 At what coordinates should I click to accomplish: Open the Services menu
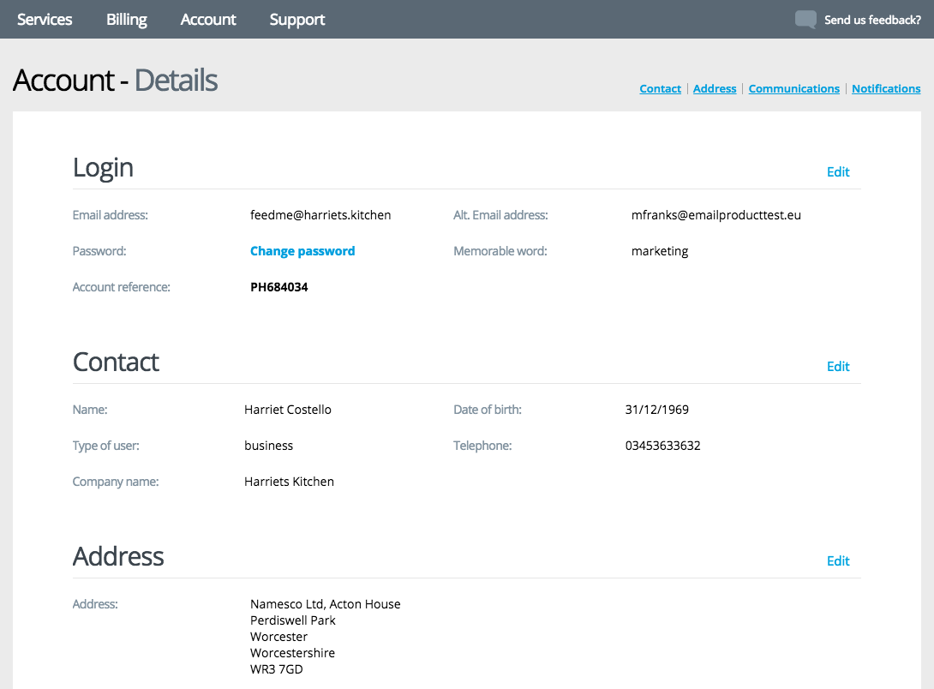45,20
